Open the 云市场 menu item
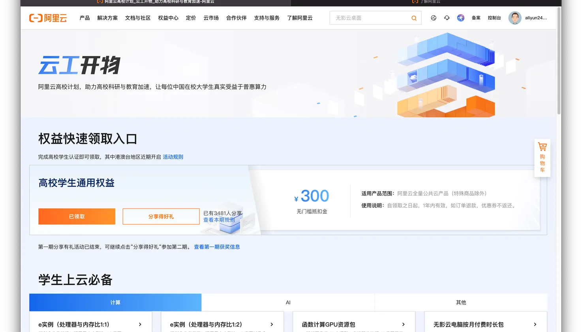 pos(211,18)
